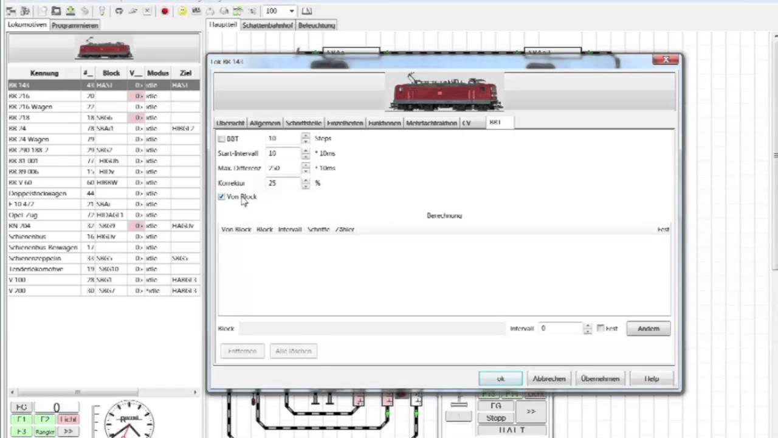
Task: Select the Schienenzeppelin row
Action: click(103, 258)
